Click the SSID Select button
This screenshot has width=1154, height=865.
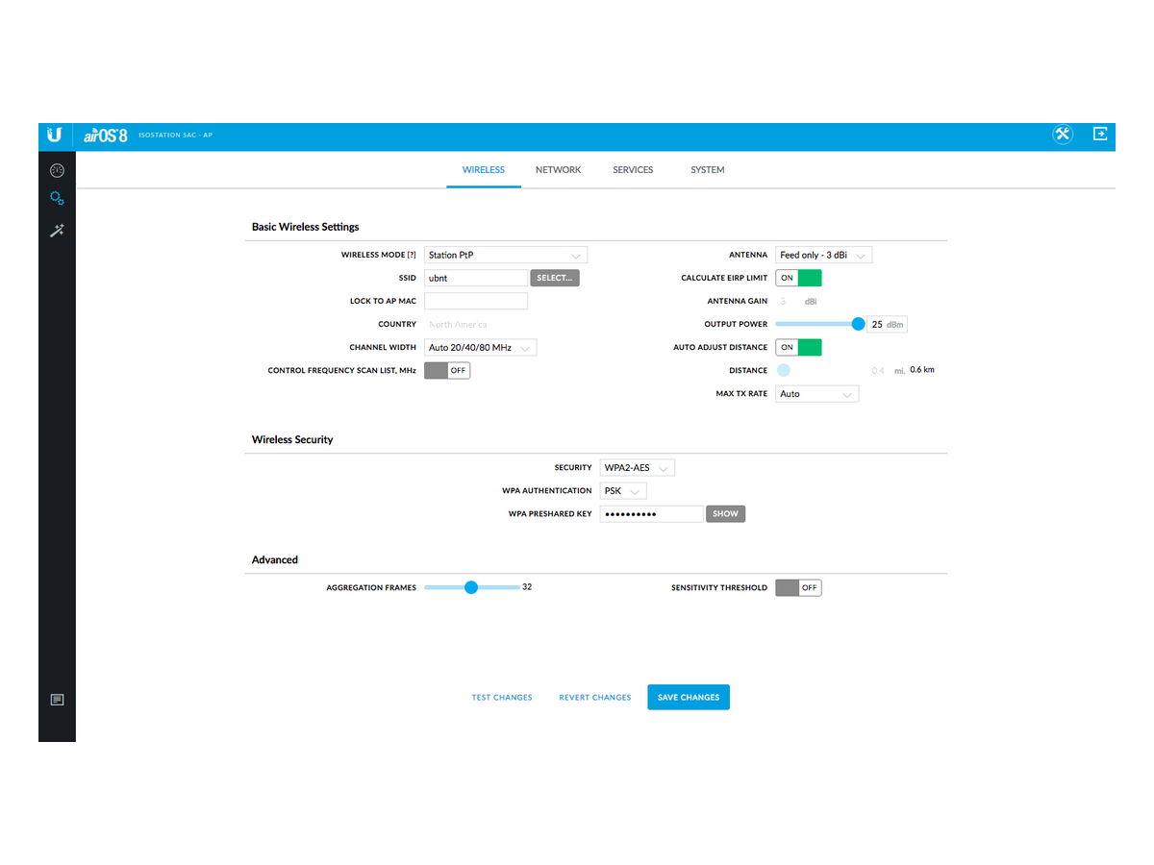point(555,278)
